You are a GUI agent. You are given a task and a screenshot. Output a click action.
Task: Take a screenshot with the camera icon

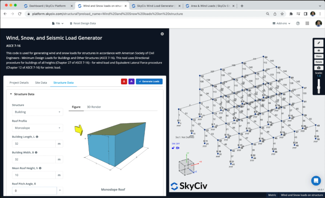point(318,68)
